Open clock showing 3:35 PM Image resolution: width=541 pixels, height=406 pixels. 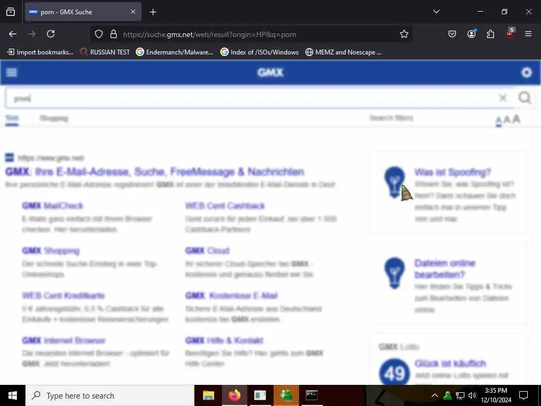click(x=496, y=395)
